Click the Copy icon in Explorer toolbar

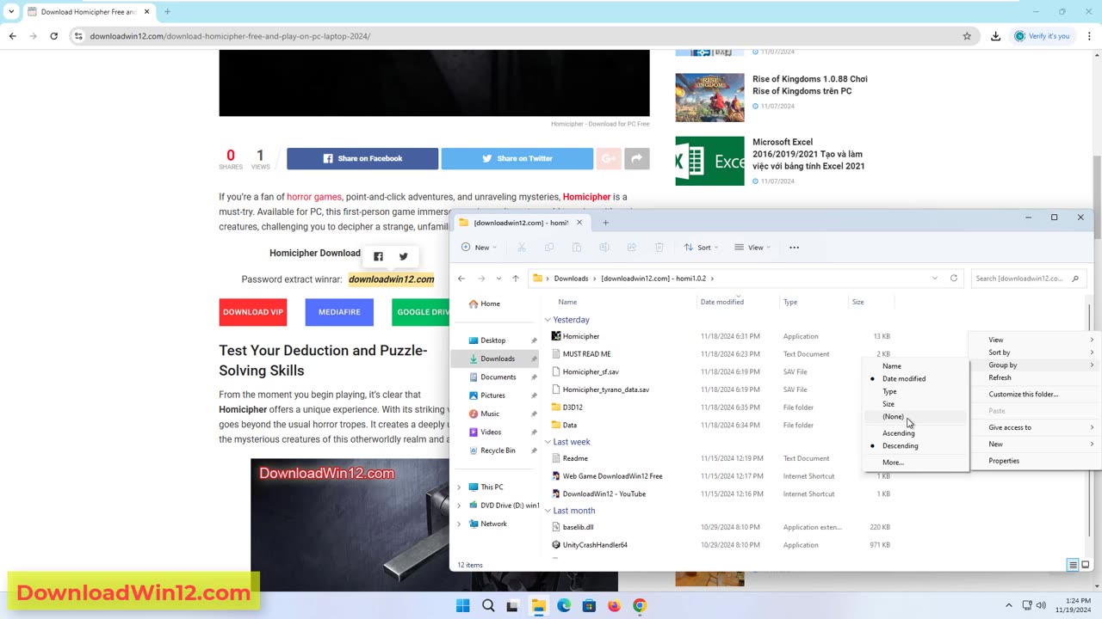(x=548, y=248)
